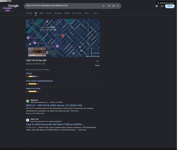The height and width of the screenshot is (150, 179).
Task: Click 'Denver, CO 80202, USA' text
Action: 36,64
